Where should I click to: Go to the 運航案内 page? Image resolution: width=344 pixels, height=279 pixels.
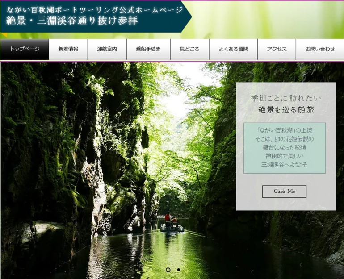(107, 49)
